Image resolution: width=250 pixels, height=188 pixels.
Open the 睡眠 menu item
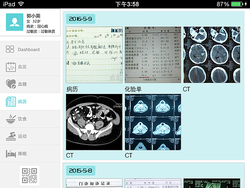pos(30,154)
